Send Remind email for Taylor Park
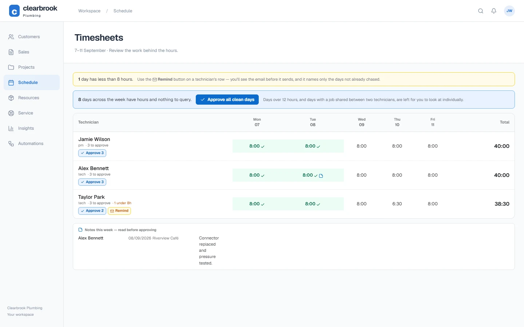Image resolution: width=524 pixels, height=327 pixels. 119,211
